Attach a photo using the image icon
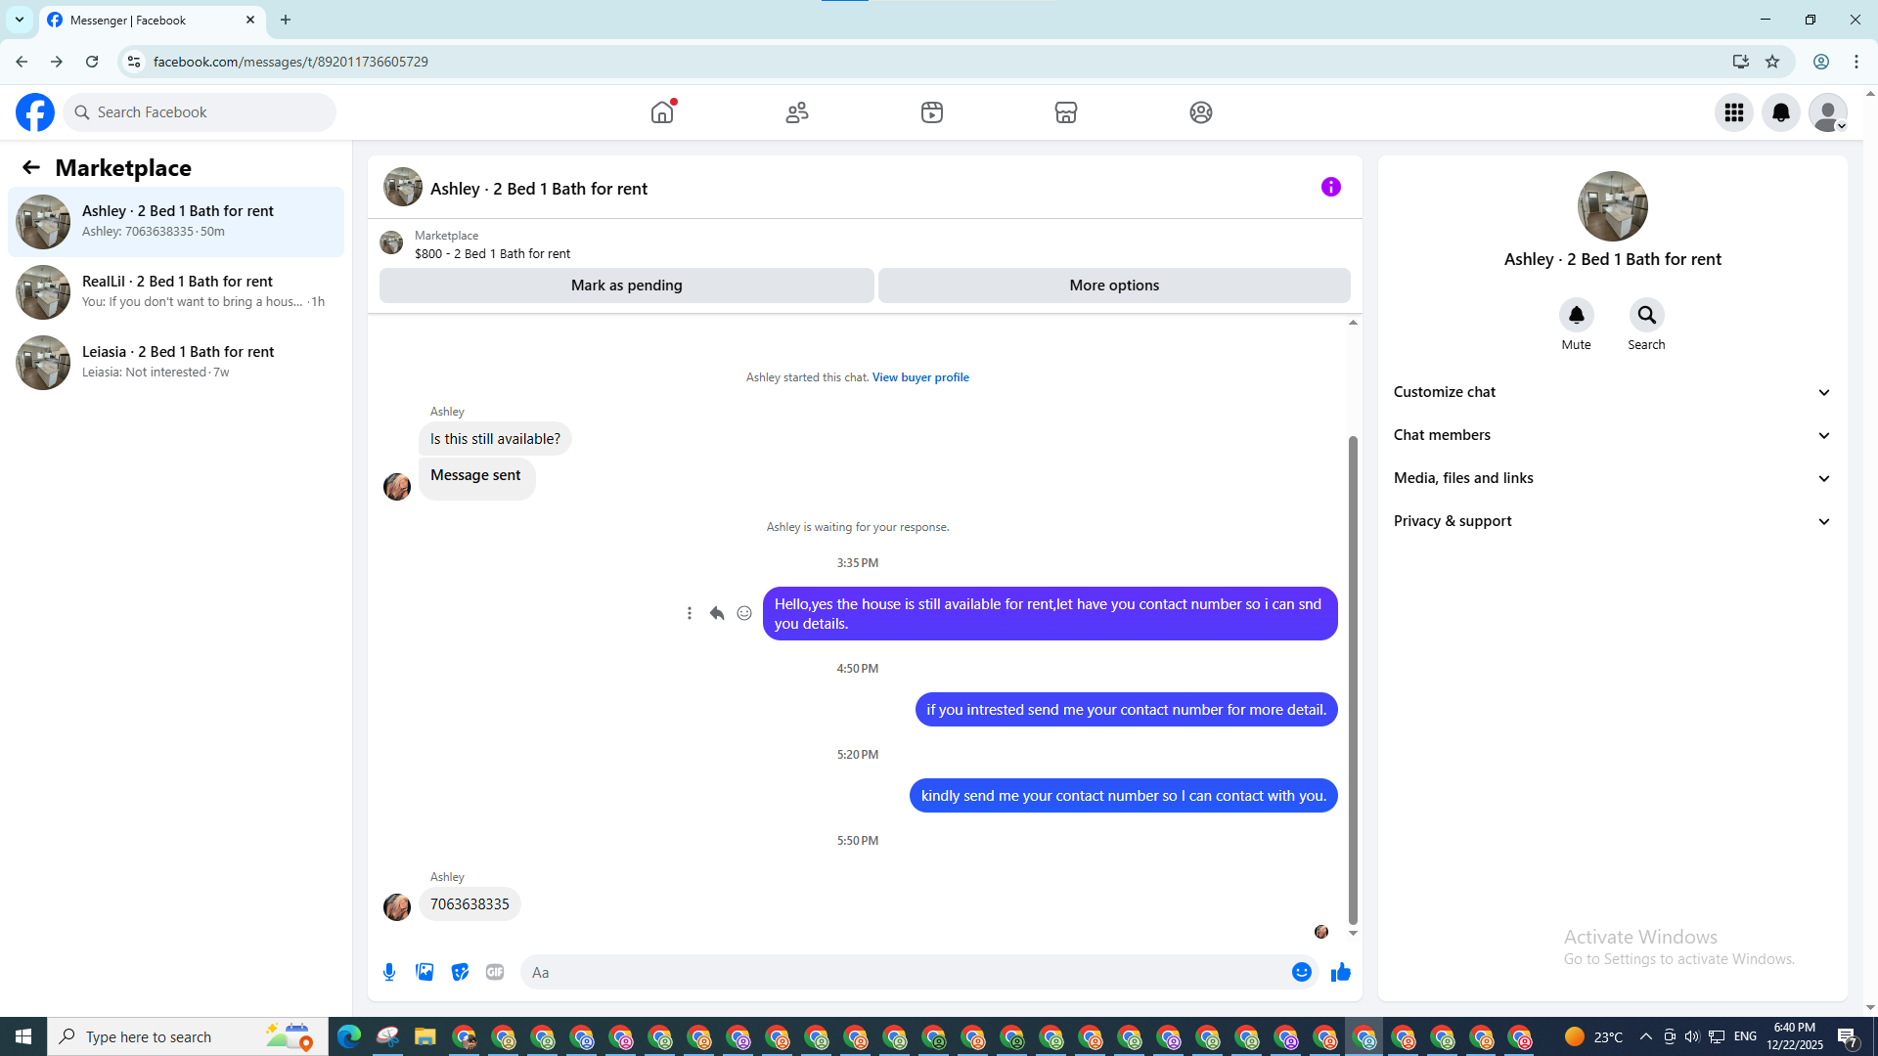 (425, 972)
